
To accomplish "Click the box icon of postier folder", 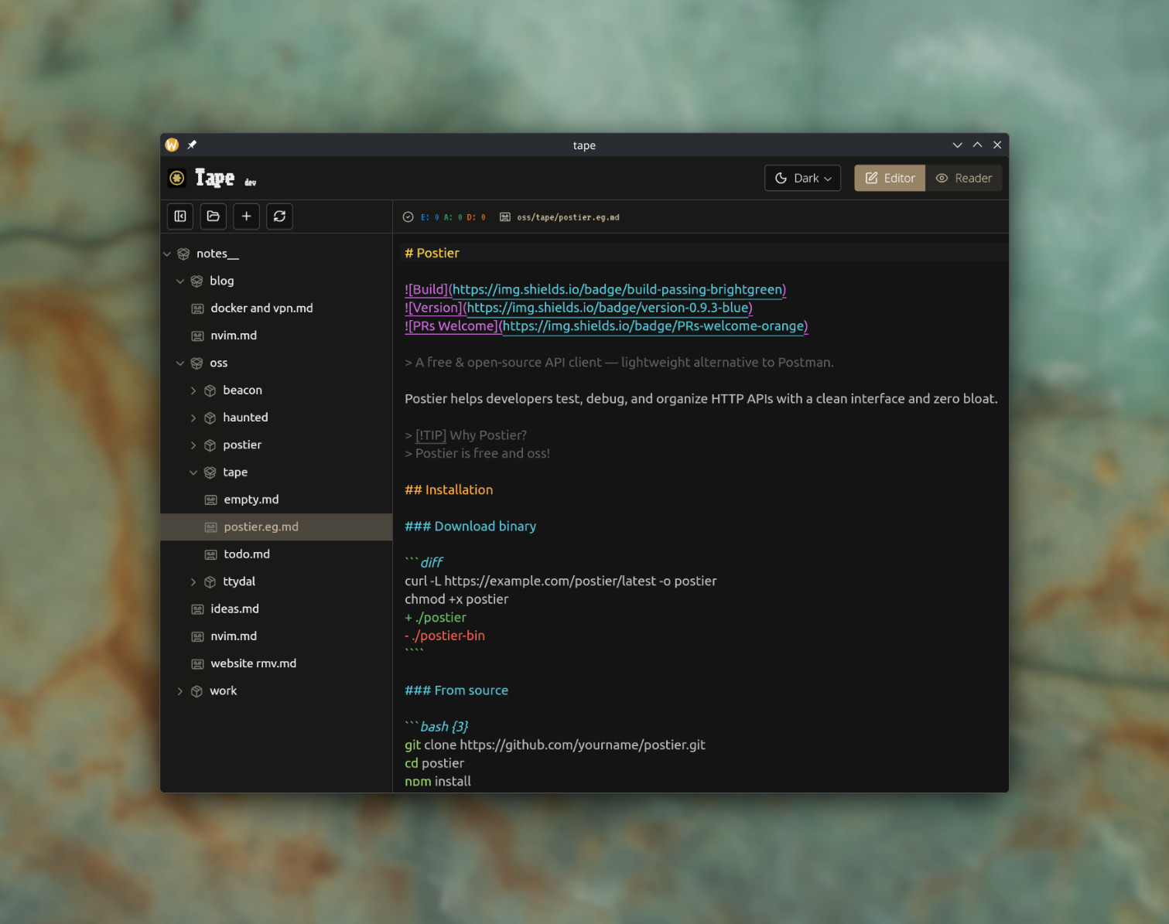I will (210, 445).
